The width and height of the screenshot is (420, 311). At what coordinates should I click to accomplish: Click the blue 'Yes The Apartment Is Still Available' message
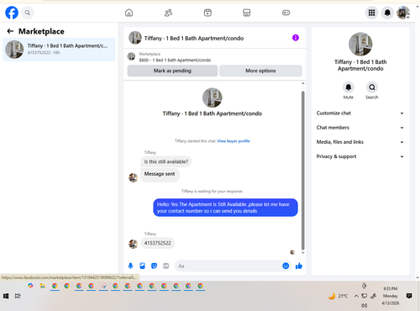tap(225, 208)
